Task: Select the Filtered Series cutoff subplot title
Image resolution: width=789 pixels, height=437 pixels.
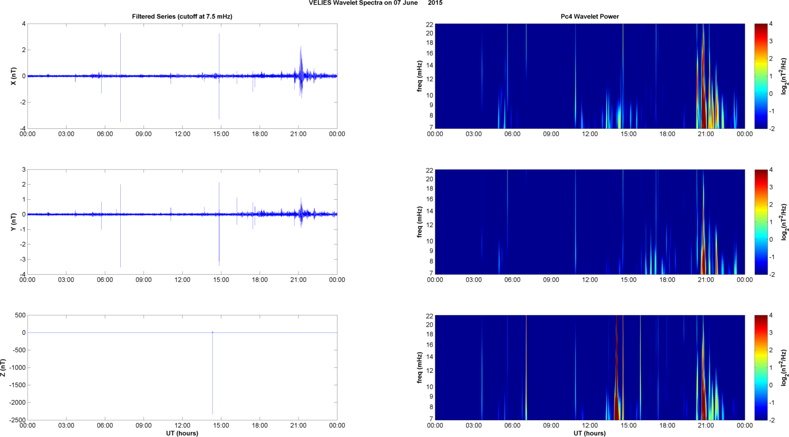Action: point(182,16)
